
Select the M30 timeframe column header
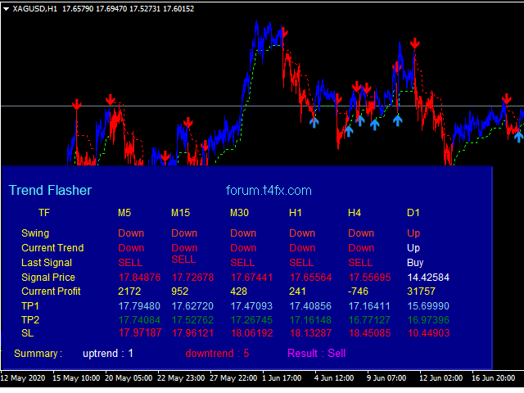coord(239,213)
